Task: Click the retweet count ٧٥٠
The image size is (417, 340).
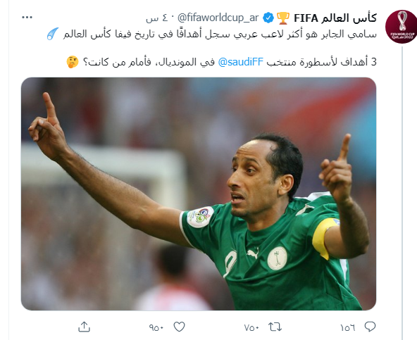Action: coord(251,328)
